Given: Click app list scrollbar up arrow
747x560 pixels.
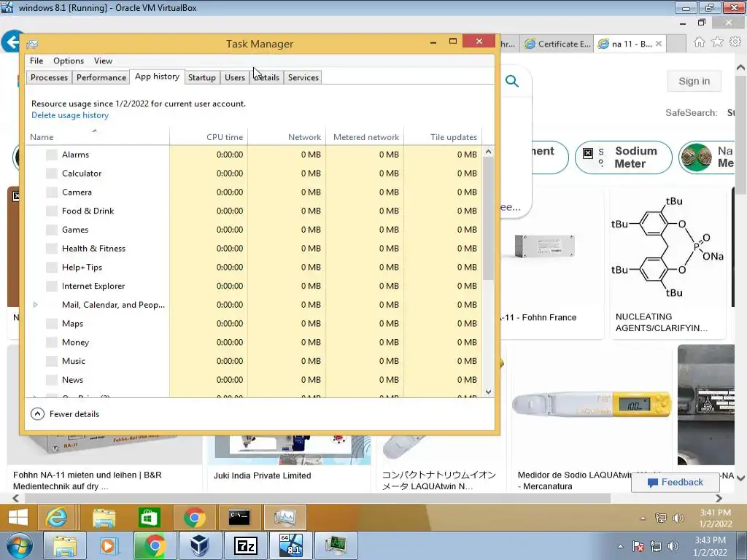Looking at the screenshot, I should 488,152.
